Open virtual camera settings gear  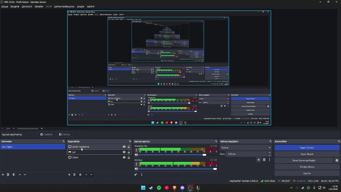337,161
